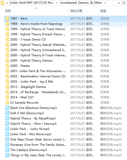The image size is (127, 160).
Task: Select the name '2000 - 7-track Demo CD'
Action: click(28, 40)
